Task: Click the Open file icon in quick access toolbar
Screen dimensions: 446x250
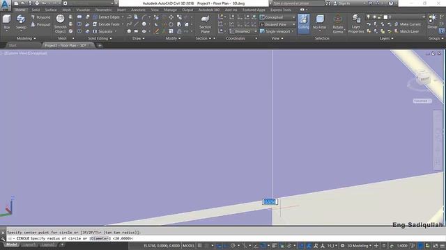Action: (x=23, y=3)
